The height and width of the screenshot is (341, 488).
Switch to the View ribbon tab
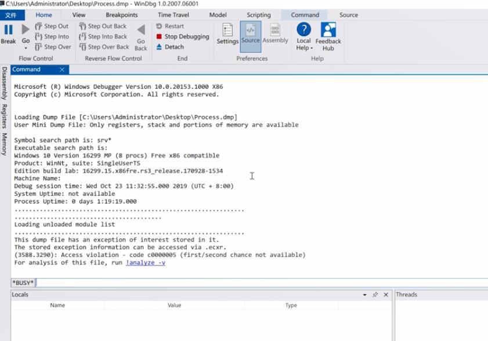[79, 15]
